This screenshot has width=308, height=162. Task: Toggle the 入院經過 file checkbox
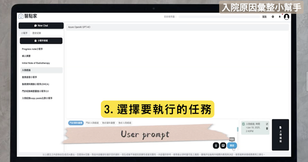tap(243, 124)
